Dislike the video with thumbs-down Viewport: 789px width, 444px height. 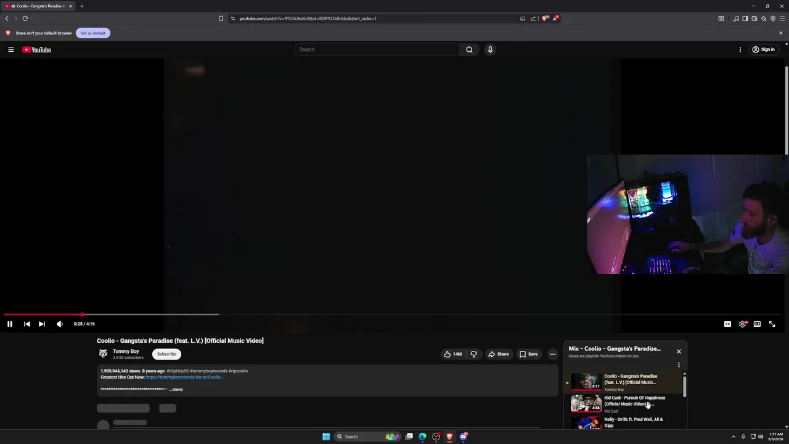tap(473, 354)
